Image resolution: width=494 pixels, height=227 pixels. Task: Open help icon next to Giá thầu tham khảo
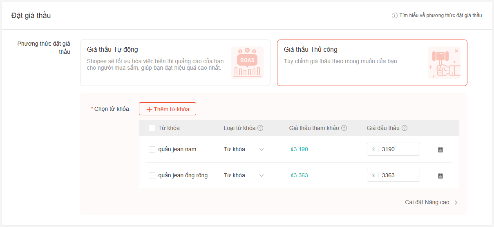click(344, 128)
